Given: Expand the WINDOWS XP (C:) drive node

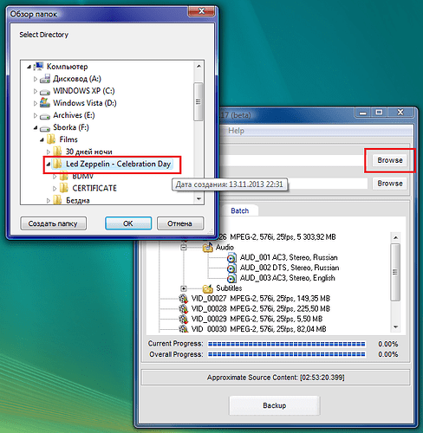Looking at the screenshot, I should pos(36,91).
